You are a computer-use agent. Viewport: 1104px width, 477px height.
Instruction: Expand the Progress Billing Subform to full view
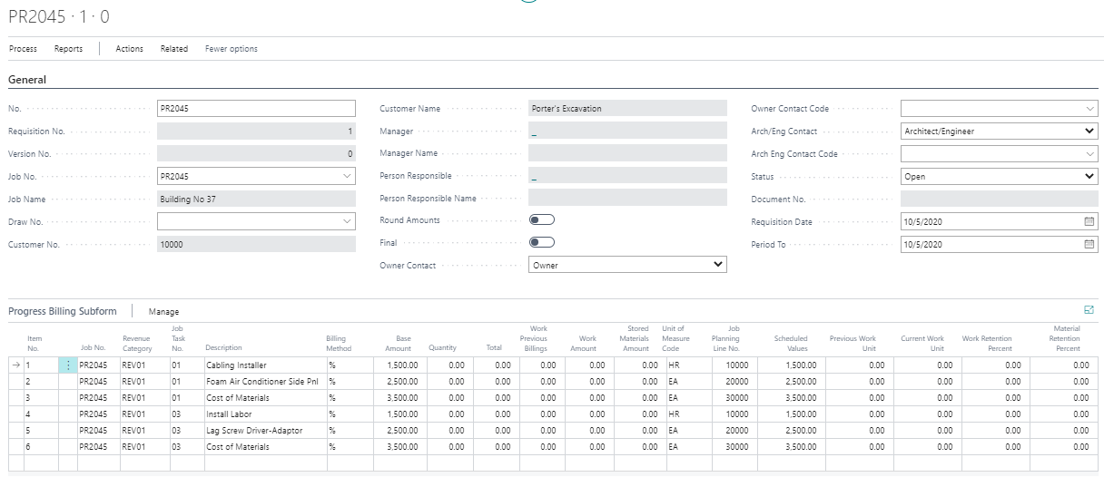(1089, 310)
